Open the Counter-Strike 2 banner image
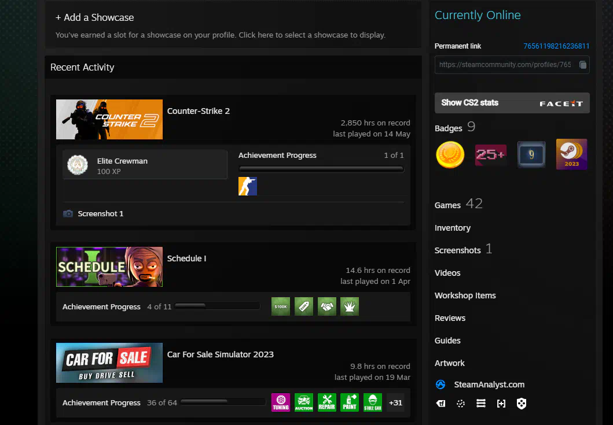613x425 pixels. click(109, 119)
